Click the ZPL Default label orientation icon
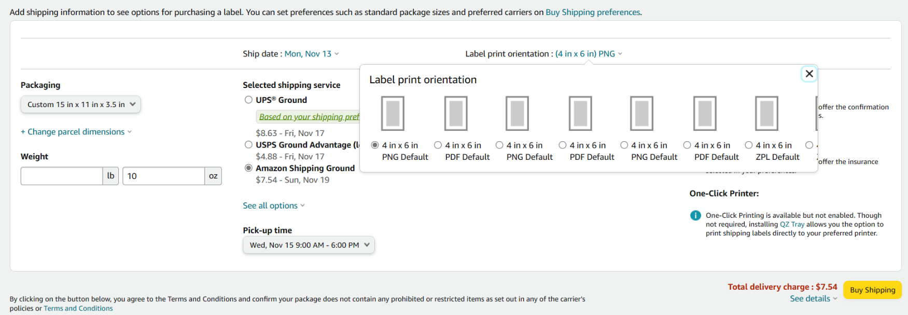 click(x=766, y=113)
